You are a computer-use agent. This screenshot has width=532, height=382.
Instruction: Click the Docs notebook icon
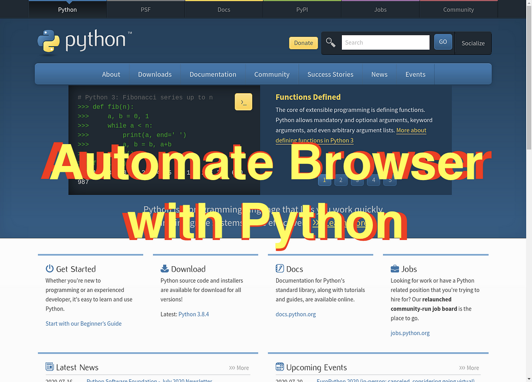[x=280, y=268]
